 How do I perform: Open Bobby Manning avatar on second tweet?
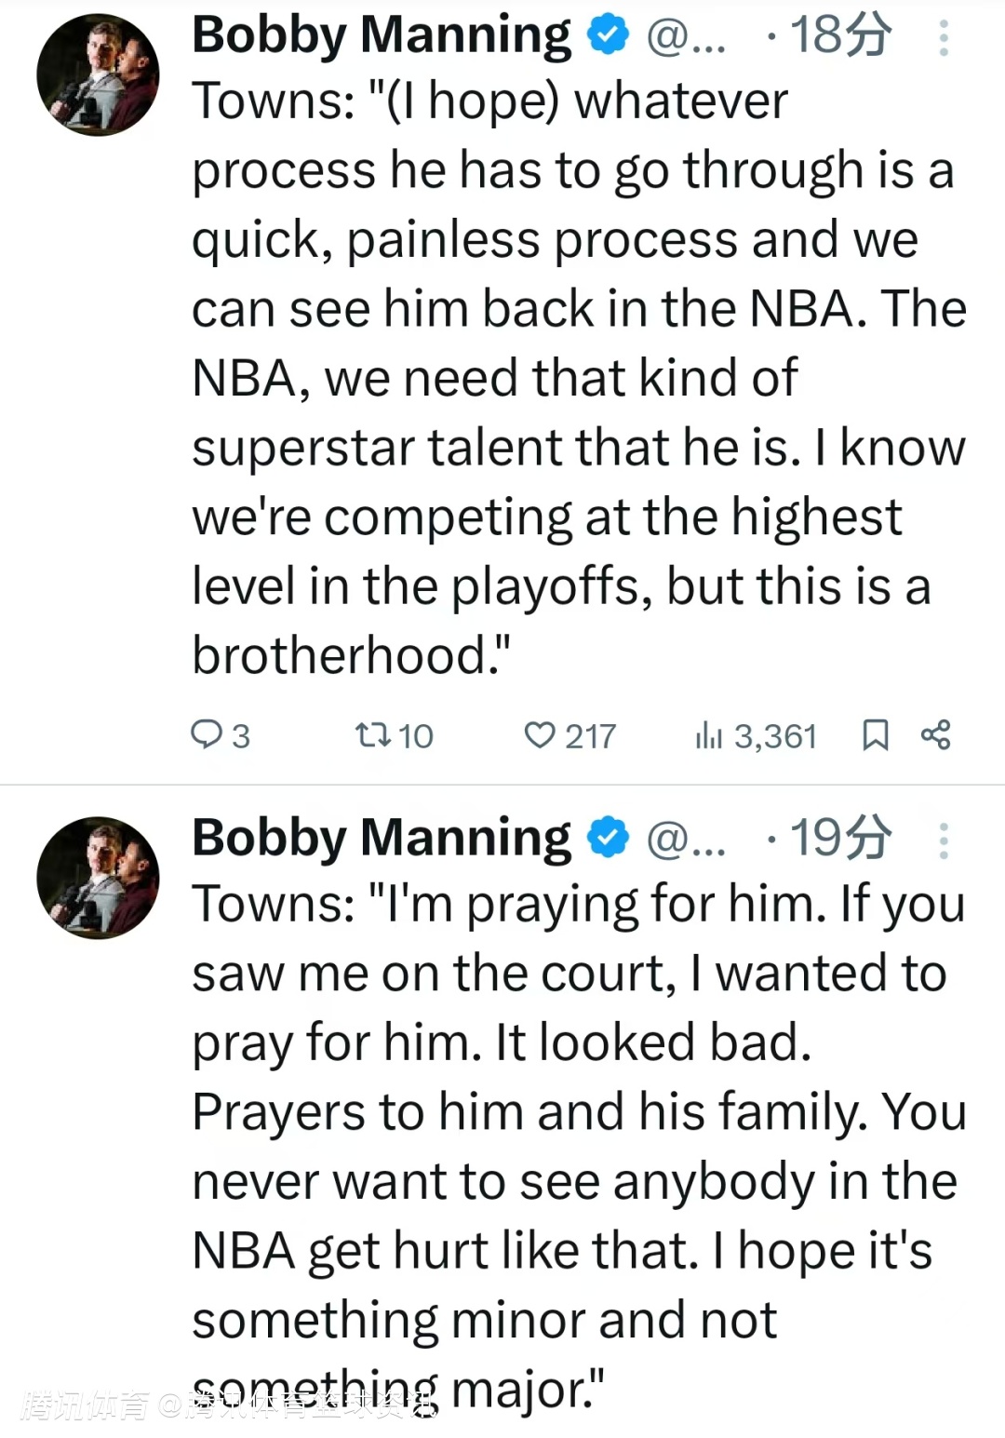pos(98,878)
